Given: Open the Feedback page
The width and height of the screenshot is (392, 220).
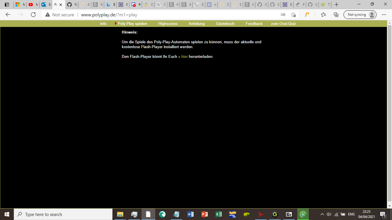Looking at the screenshot, I should click(254, 24).
